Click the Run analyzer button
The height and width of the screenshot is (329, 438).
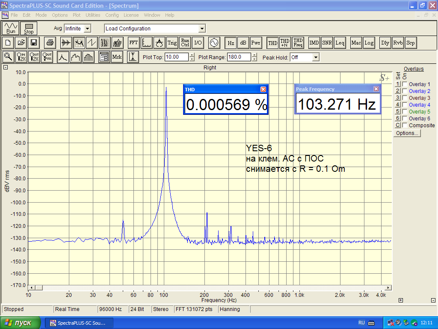pos(11,28)
